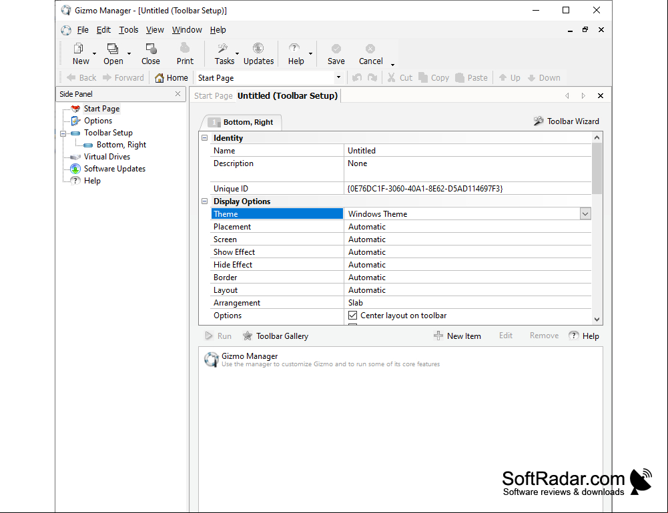This screenshot has width=668, height=513.
Task: Open the Theme value dropdown
Action: (x=585, y=213)
